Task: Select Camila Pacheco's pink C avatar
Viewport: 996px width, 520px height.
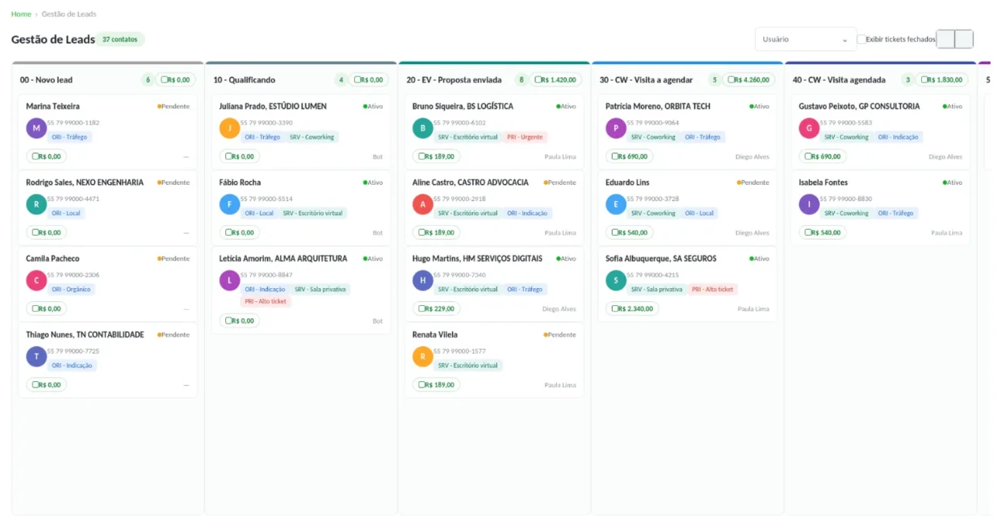Action: 36,281
